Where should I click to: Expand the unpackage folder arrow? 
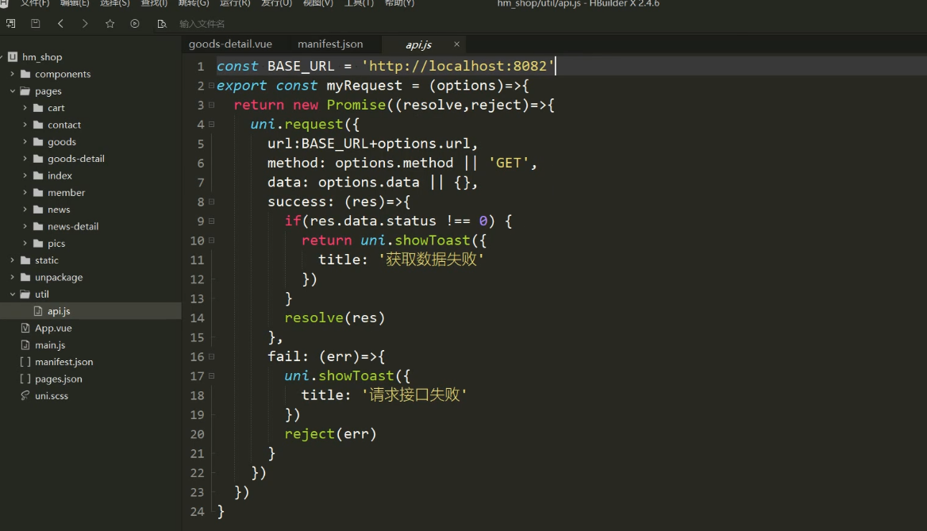point(13,277)
